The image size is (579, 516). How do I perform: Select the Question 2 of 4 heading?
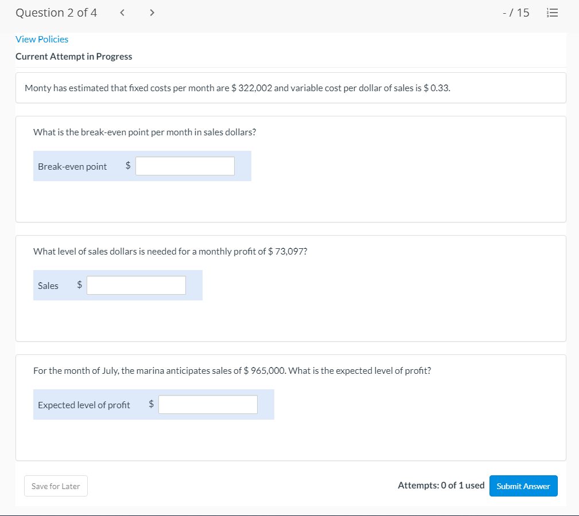coord(56,12)
